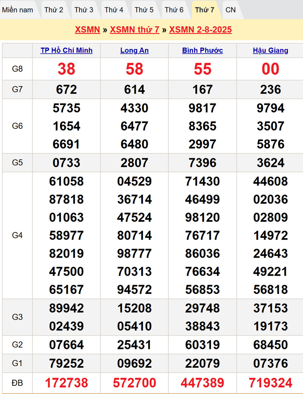Follow the XSMN 2-8-2025 link
Viewport: 303px width, 394px height.
click(x=200, y=30)
